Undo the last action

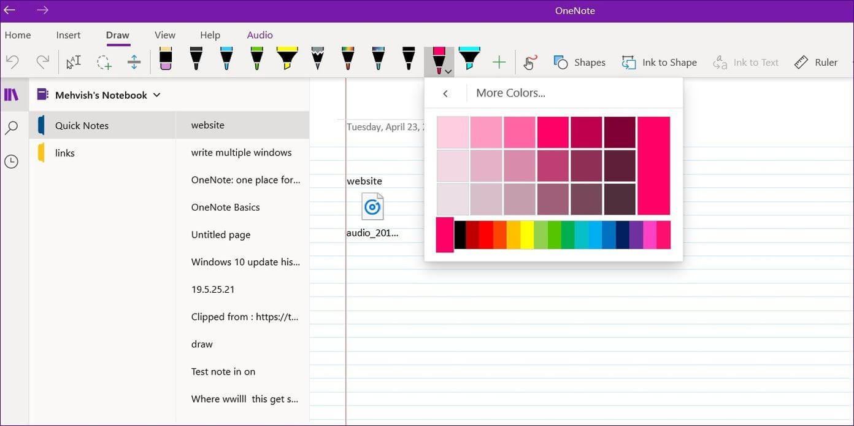[12, 62]
